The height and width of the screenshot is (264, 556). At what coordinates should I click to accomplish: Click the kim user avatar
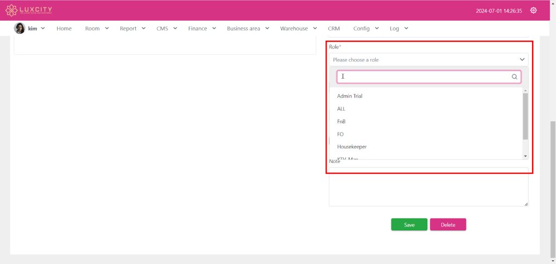pyautogui.click(x=20, y=28)
